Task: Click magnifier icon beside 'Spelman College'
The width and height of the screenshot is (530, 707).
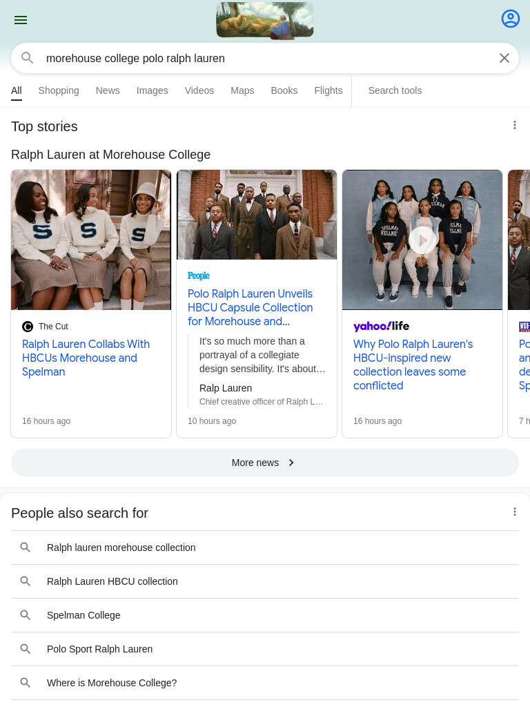Action: [x=26, y=615]
